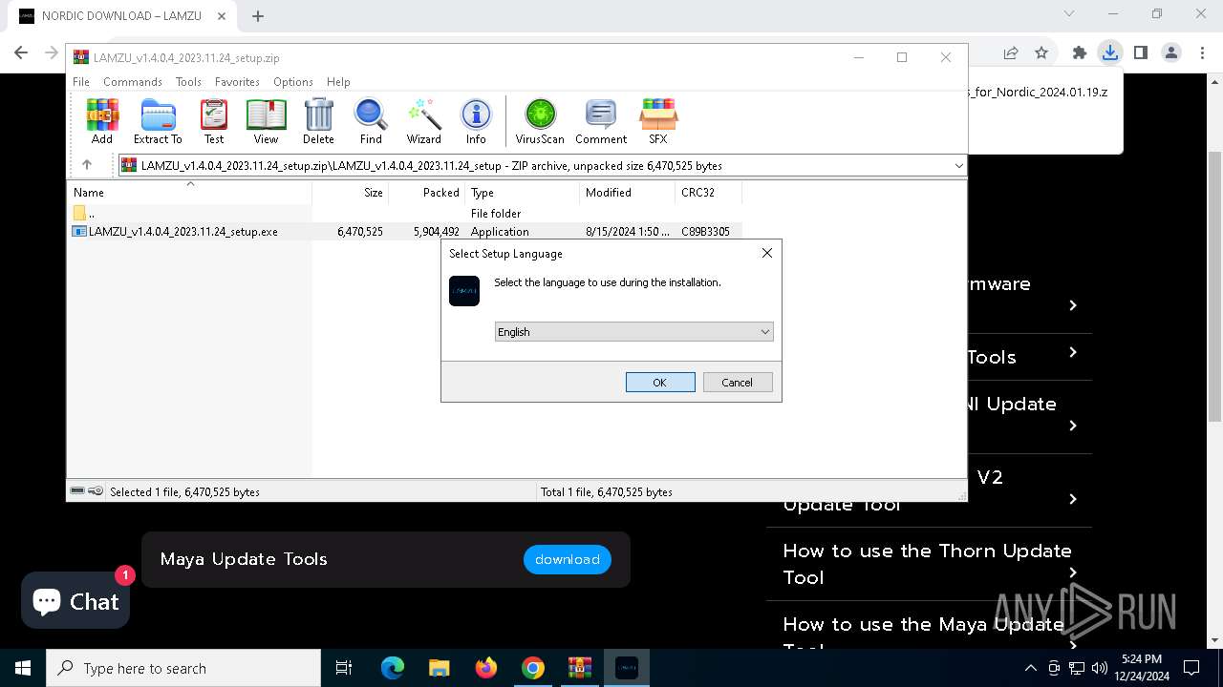Screen dimensions: 1223x687
Task: Switch to WinRAR in the taskbar
Action: click(580, 668)
